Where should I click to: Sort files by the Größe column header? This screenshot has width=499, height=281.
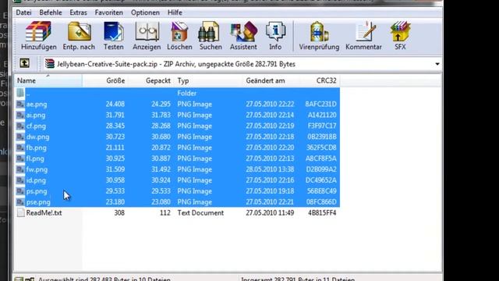[x=105, y=80]
